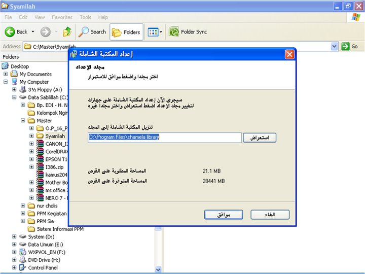Viewport: 365px width, 274px height.
Task: Click the موافق (OK) button
Action: 224,215
